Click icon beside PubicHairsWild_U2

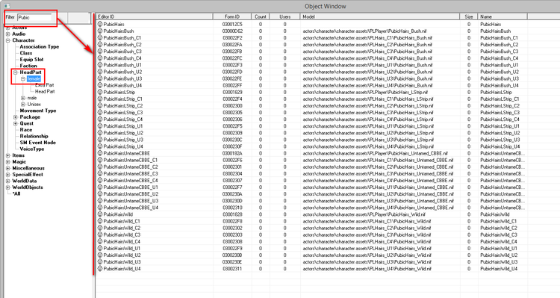click(x=100, y=255)
